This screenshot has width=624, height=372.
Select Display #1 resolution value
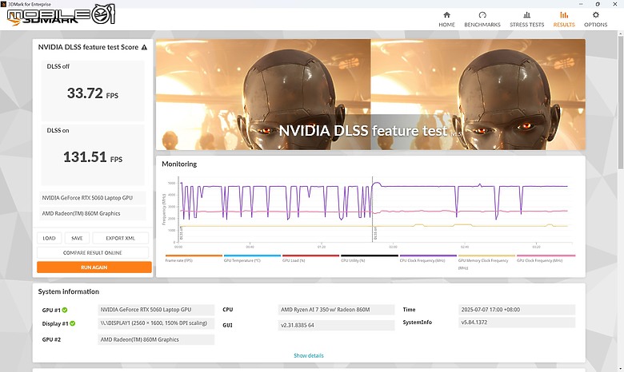pyautogui.click(x=156, y=323)
